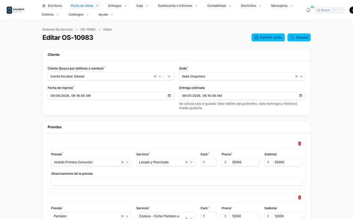Image resolution: width=353 pixels, height=219 pixels.
Task: Delete the Pantalon garment row
Action: (299, 197)
